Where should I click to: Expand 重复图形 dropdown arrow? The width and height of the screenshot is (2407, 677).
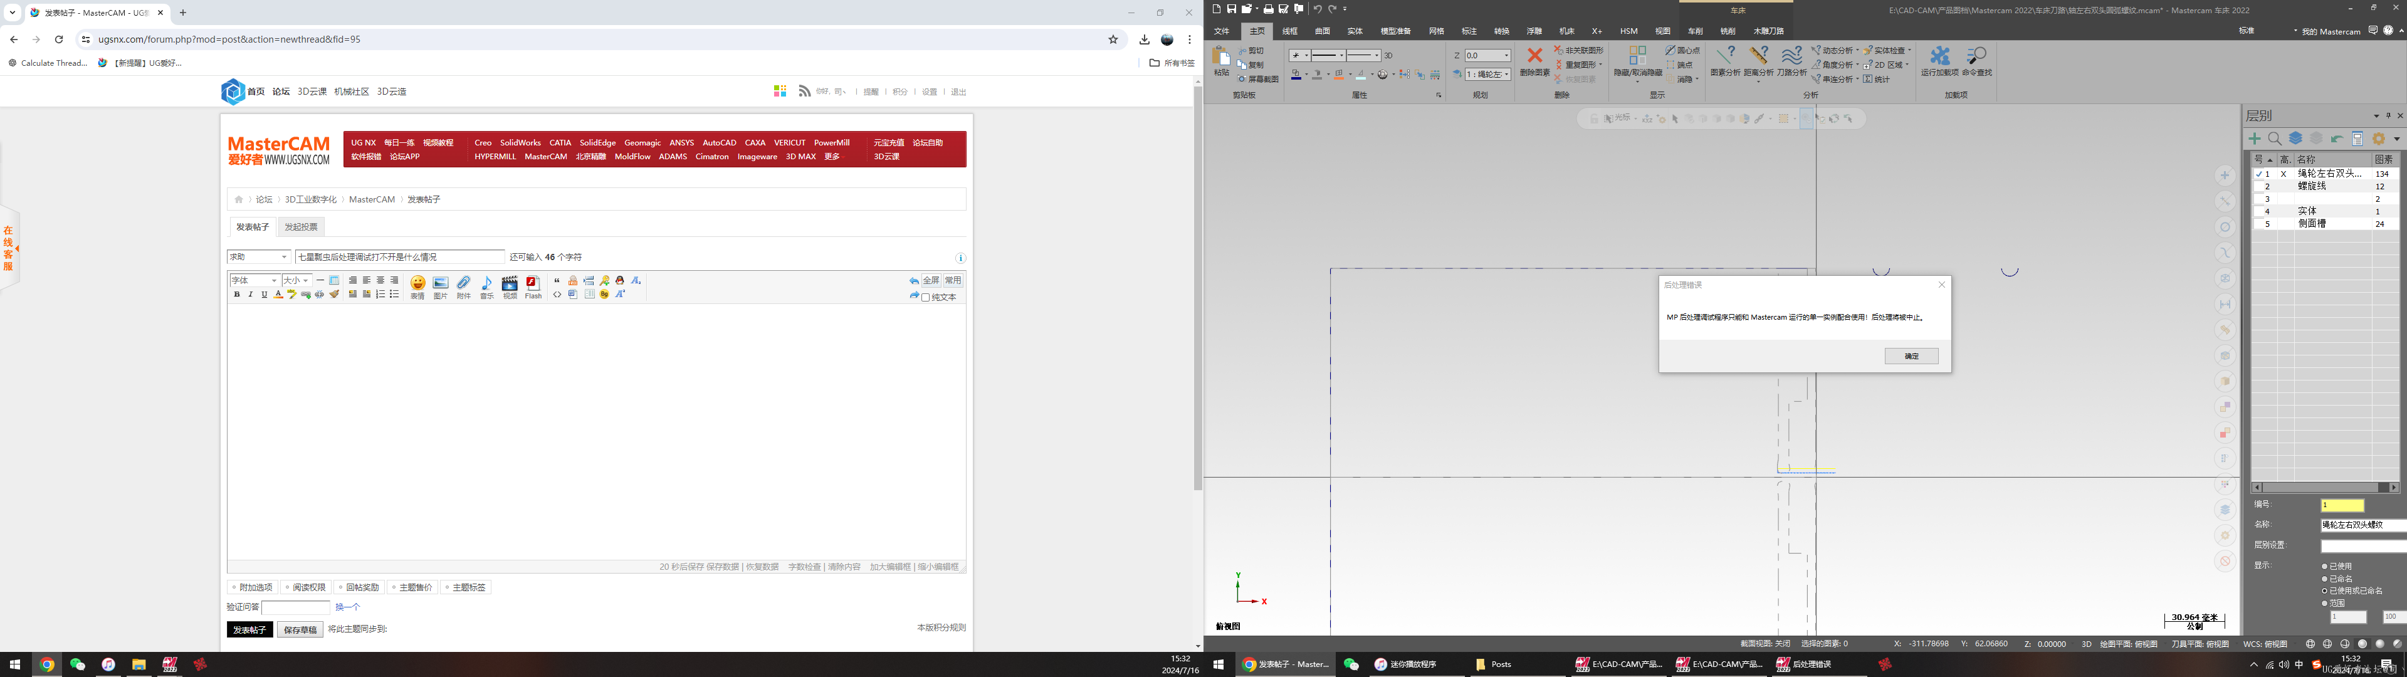(x=1602, y=65)
